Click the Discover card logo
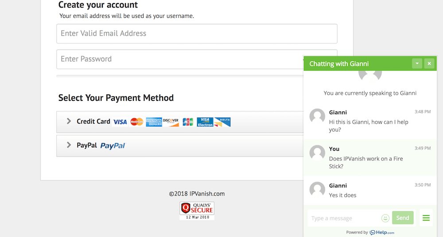 click(171, 122)
